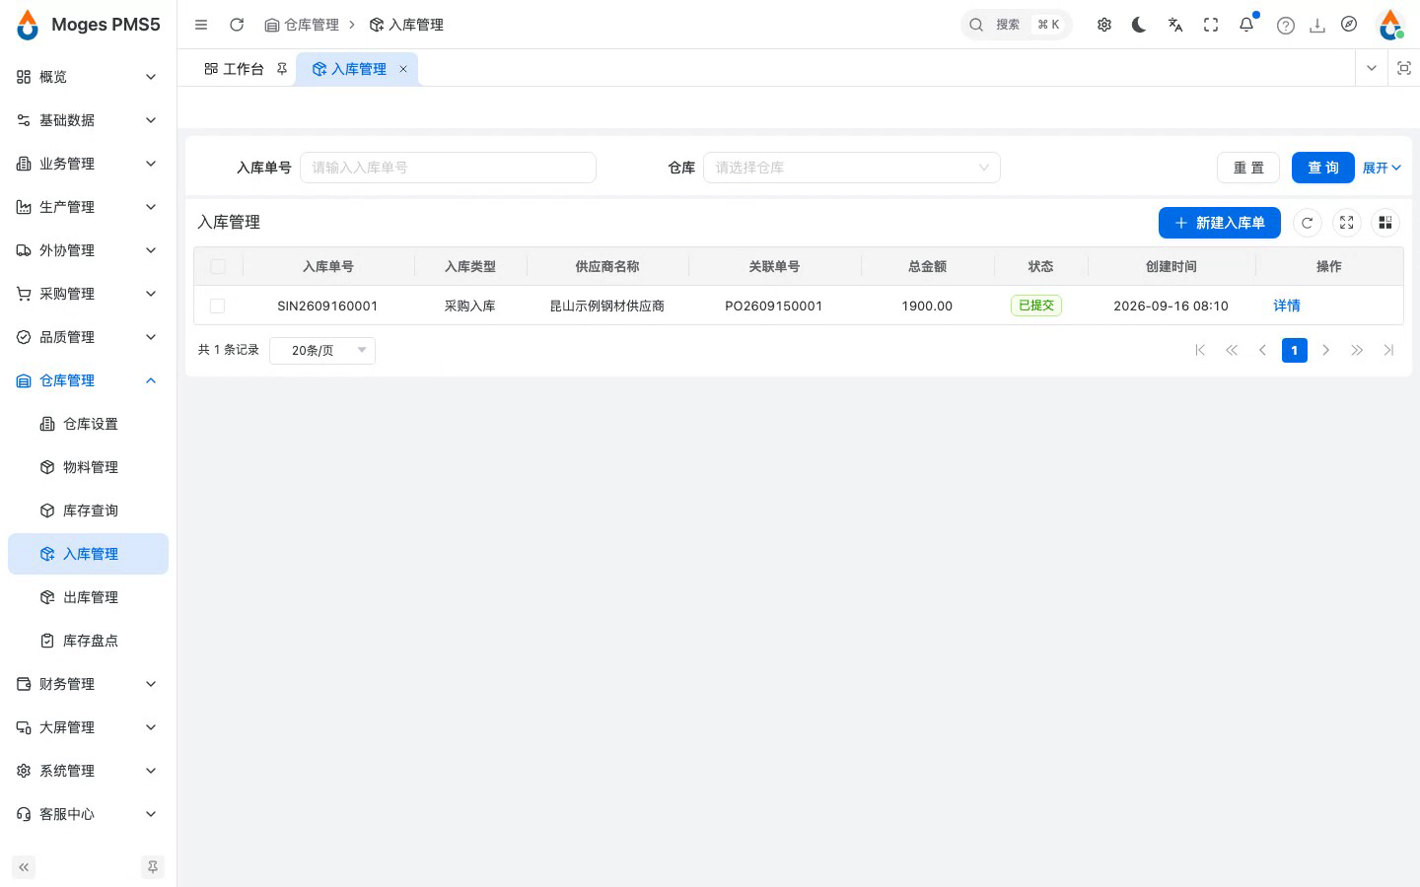This screenshot has width=1420, height=887.
Task: Open 物料管理 in the sidebar
Action: (x=88, y=467)
